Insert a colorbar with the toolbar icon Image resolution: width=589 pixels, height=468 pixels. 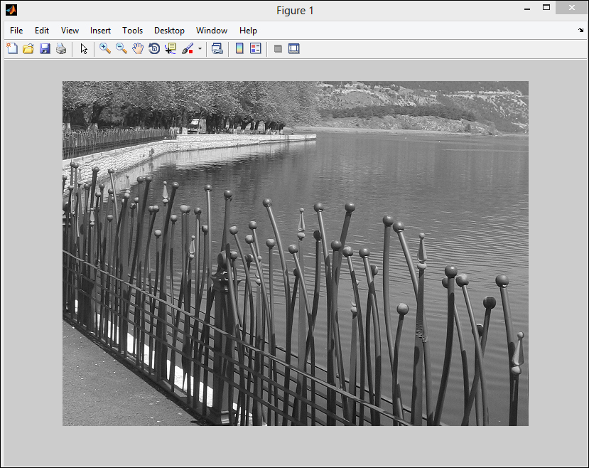239,48
